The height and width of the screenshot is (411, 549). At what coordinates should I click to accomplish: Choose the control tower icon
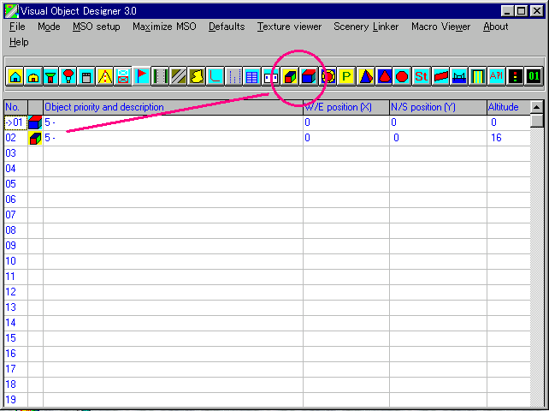pos(51,76)
